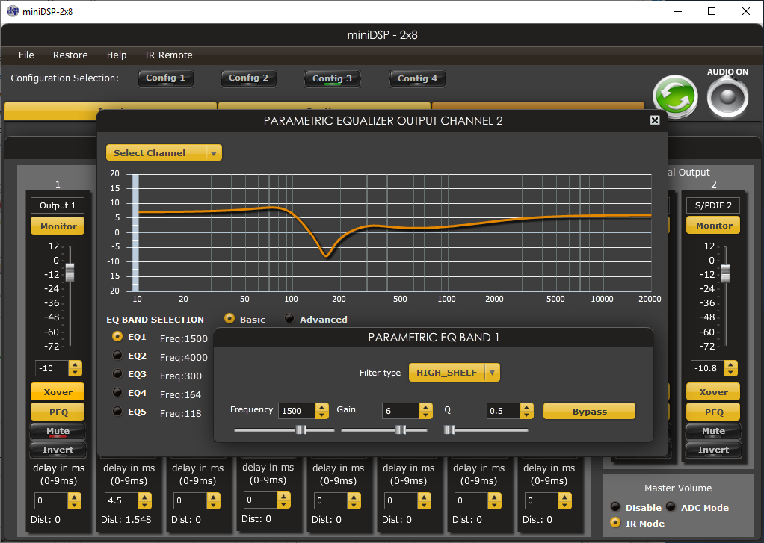Invert S/PDIF 2 phase

pyautogui.click(x=713, y=450)
